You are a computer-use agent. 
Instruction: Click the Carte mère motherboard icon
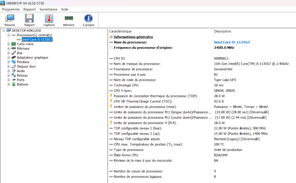pyautogui.click(x=14, y=44)
